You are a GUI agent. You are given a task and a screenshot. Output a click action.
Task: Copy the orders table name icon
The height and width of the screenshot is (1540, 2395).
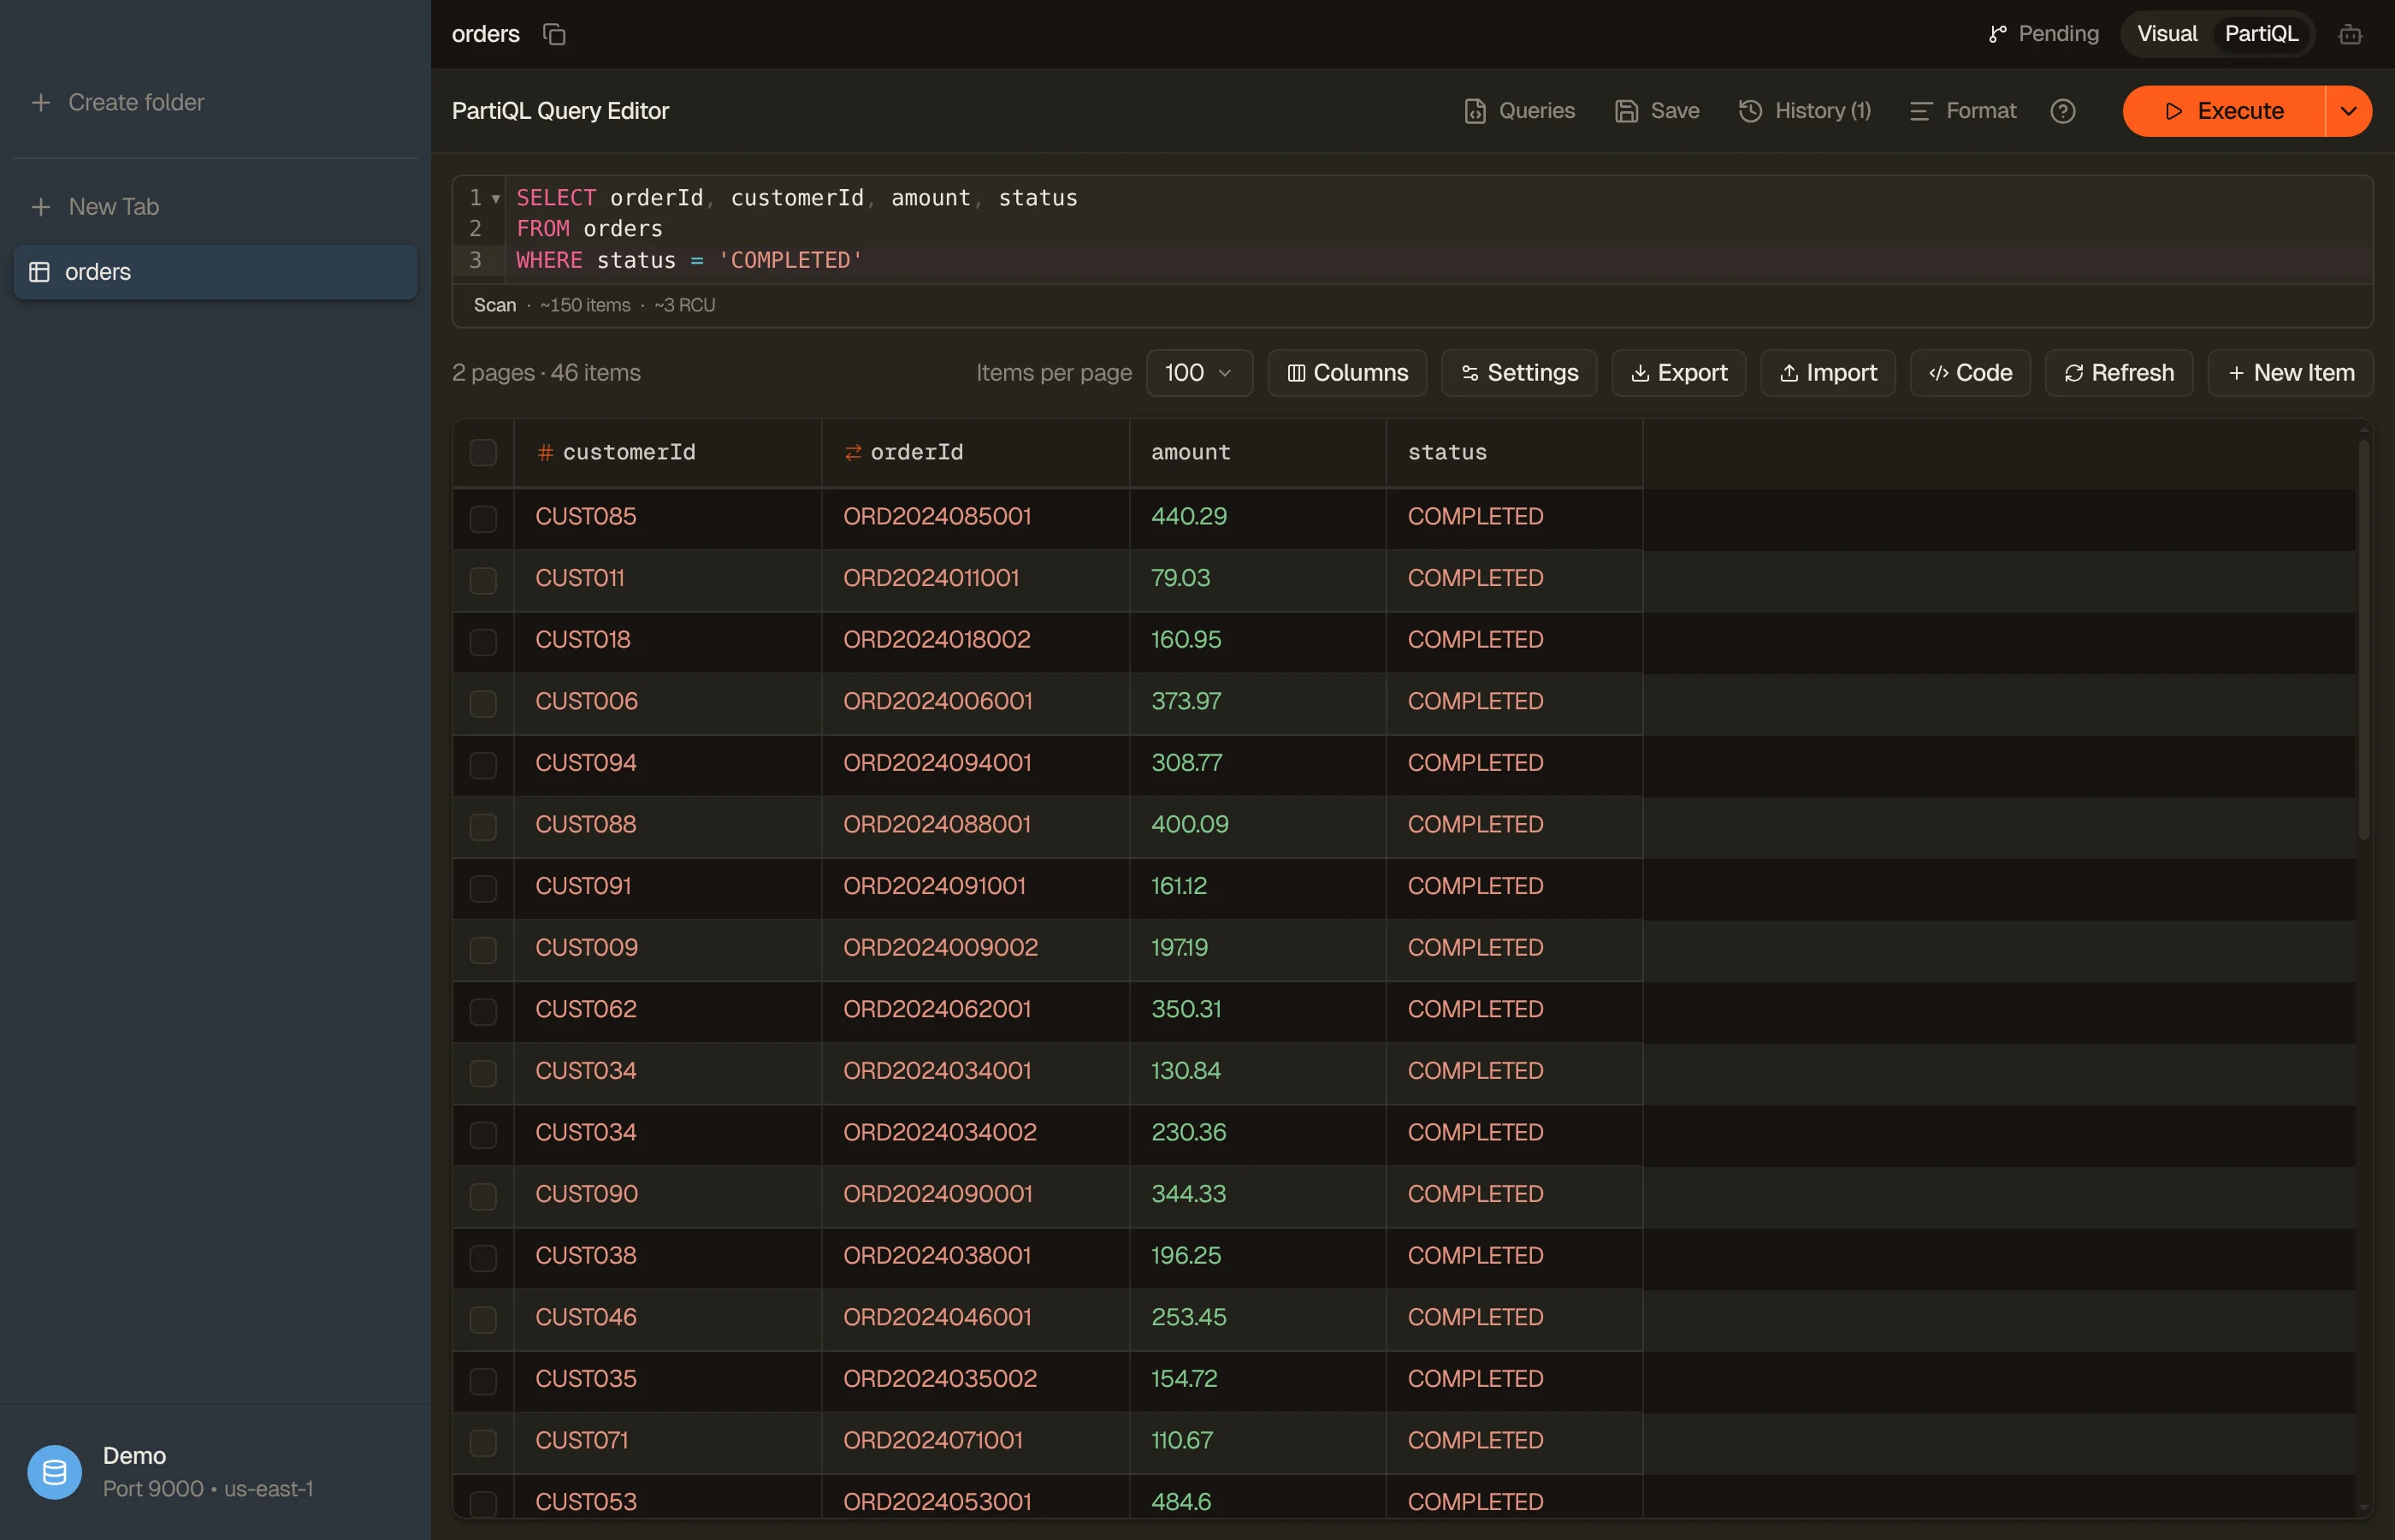pos(553,34)
